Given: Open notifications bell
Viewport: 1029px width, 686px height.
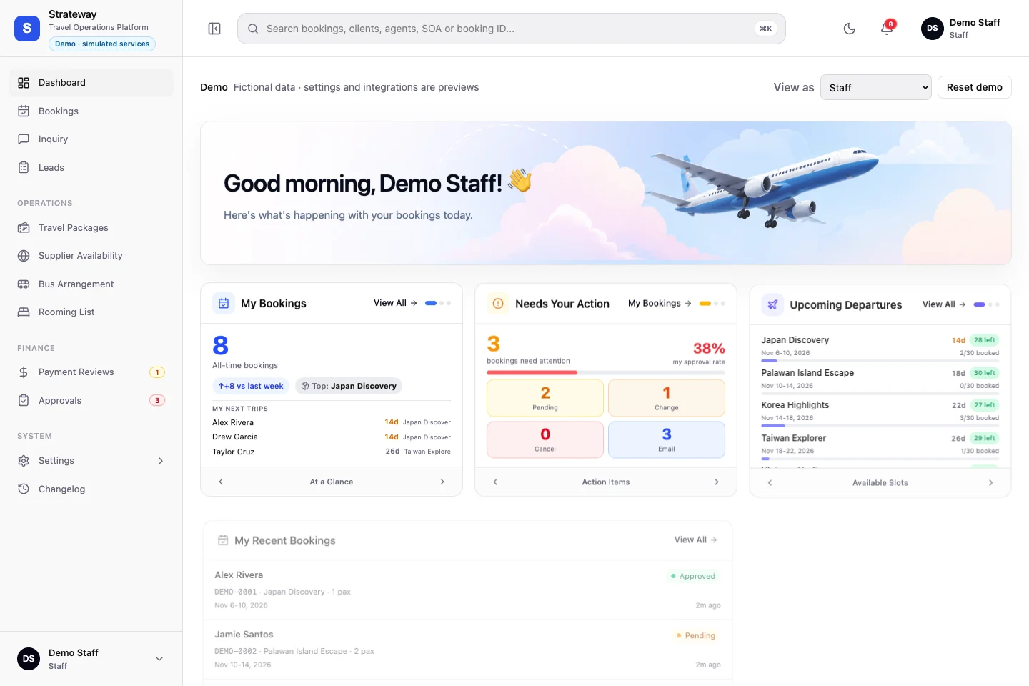Looking at the screenshot, I should coord(887,29).
